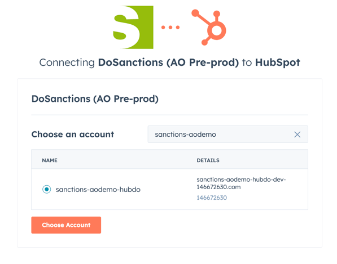The image size is (337, 264).
Task: Click the sanctions-aodemo-hubdo-dev domain text
Action: 241,183
